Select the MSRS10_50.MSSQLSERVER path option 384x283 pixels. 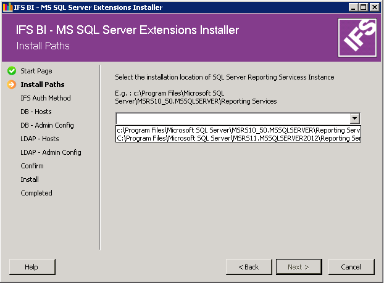[238, 130]
